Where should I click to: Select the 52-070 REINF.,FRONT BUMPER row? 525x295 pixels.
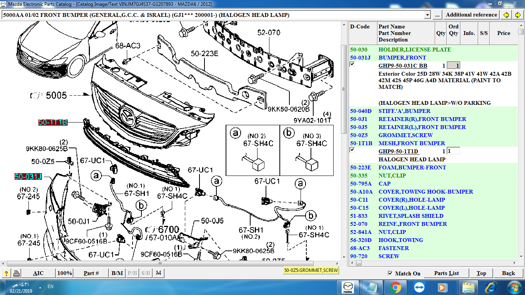click(433, 224)
